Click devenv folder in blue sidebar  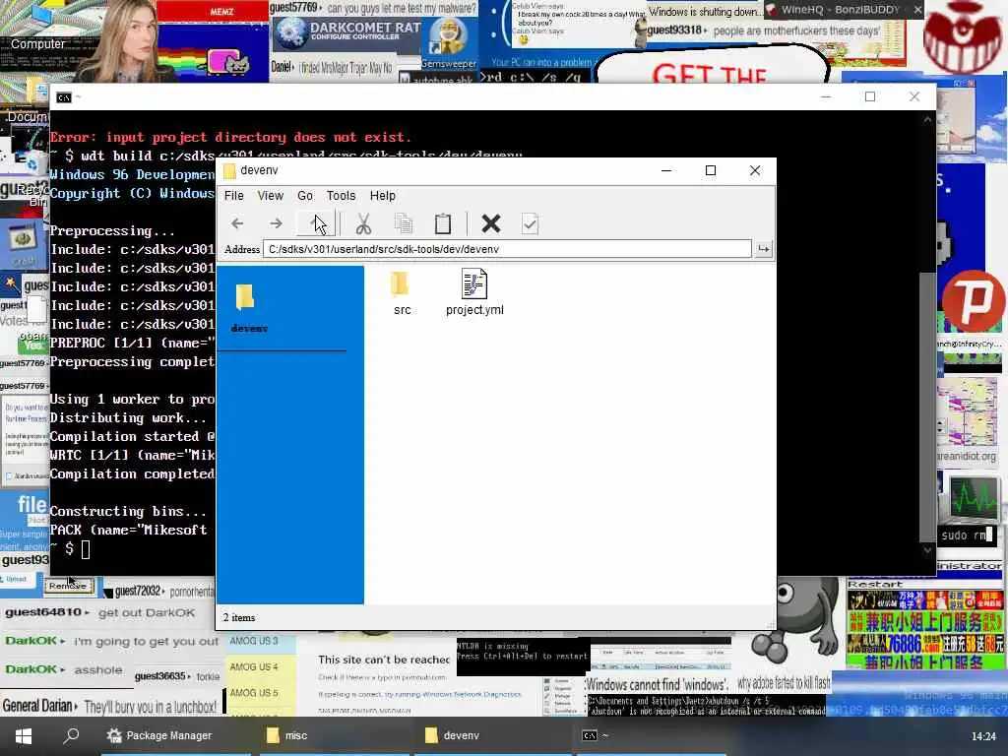pos(249,308)
